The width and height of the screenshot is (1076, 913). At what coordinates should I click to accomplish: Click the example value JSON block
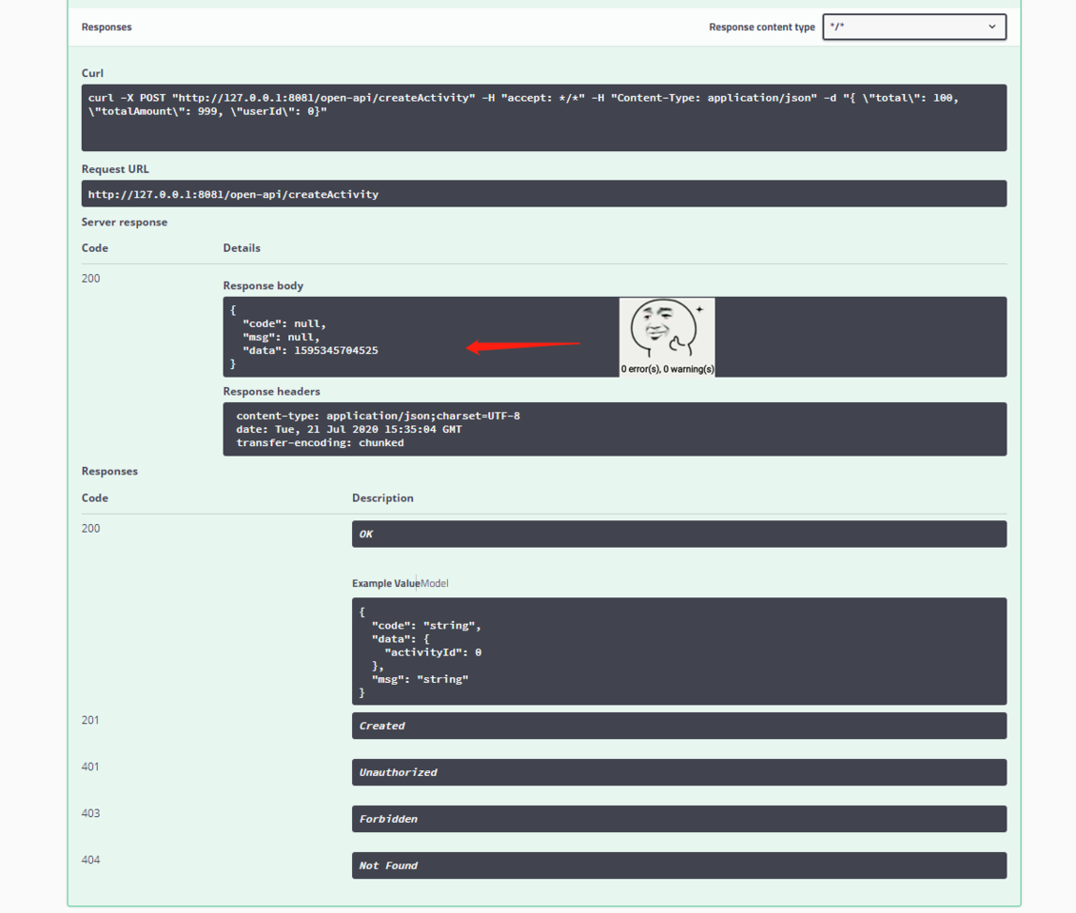pos(678,651)
